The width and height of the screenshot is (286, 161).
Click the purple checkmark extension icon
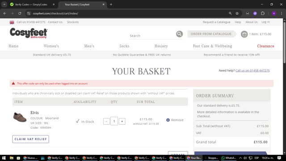tap(255, 13)
